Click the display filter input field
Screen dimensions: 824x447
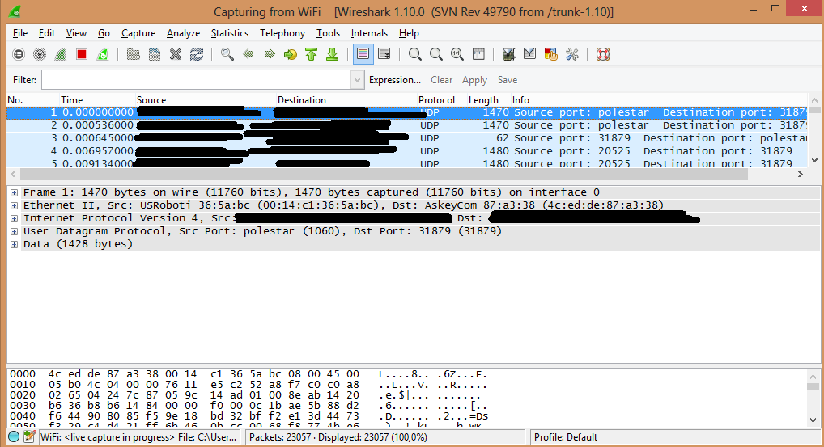coord(197,80)
